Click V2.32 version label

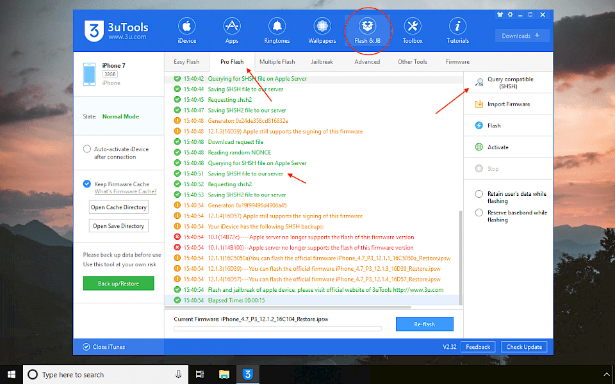pyautogui.click(x=450, y=347)
